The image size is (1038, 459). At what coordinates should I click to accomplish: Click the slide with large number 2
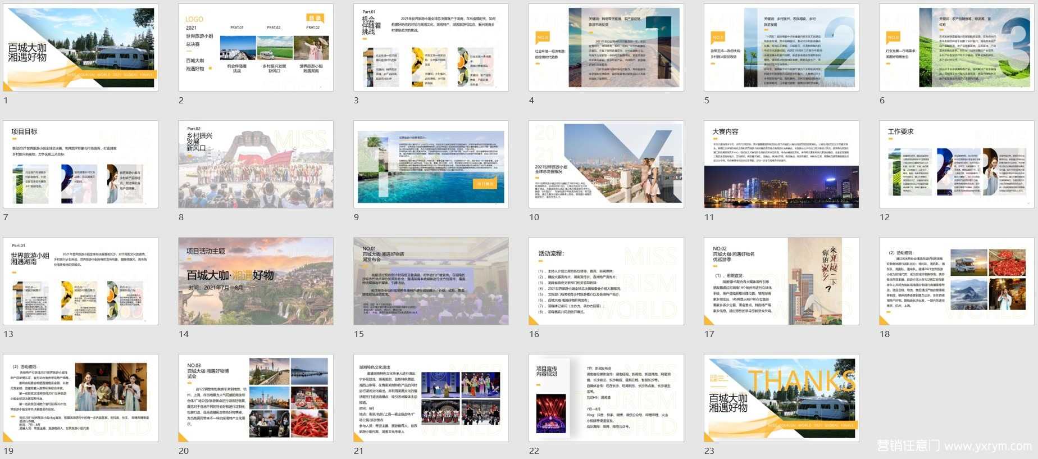pyautogui.click(x=781, y=48)
